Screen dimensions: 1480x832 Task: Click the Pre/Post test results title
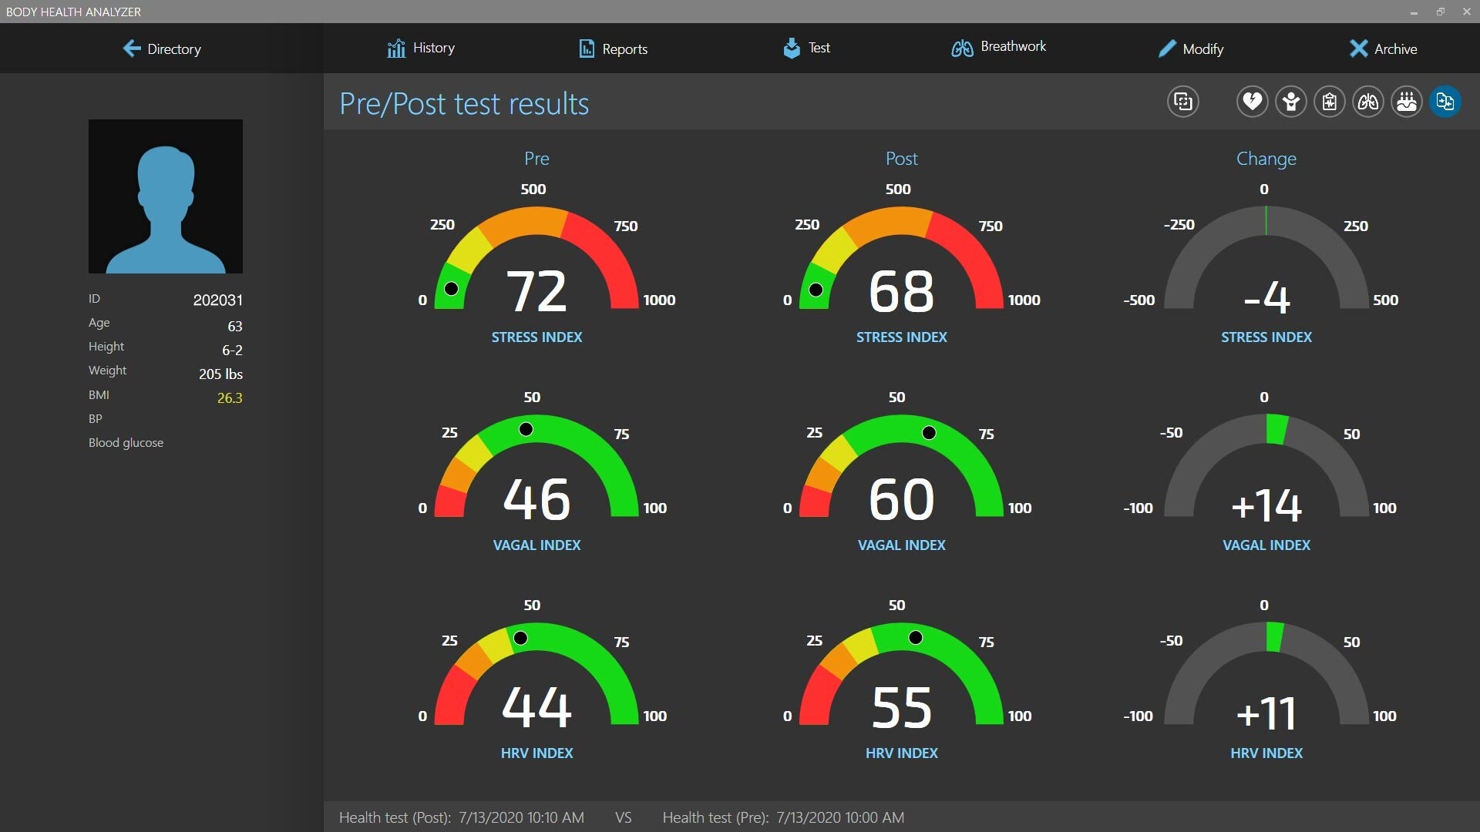(x=464, y=104)
